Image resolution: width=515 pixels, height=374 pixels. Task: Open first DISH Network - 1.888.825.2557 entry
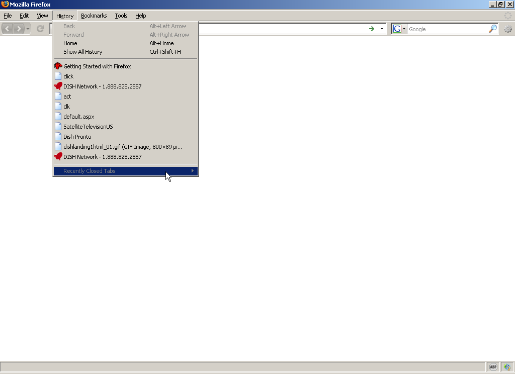pyautogui.click(x=125, y=86)
